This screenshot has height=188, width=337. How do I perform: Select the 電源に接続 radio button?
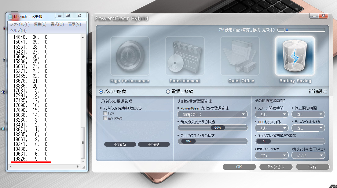168,92
